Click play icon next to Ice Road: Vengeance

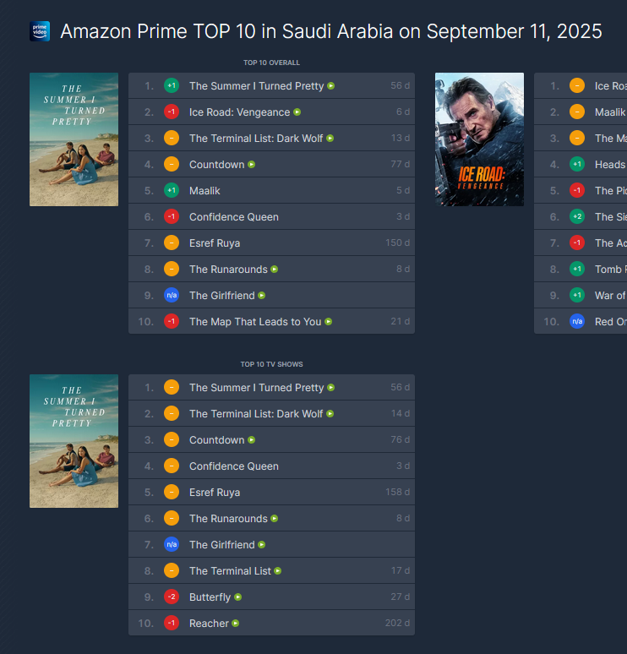click(297, 112)
